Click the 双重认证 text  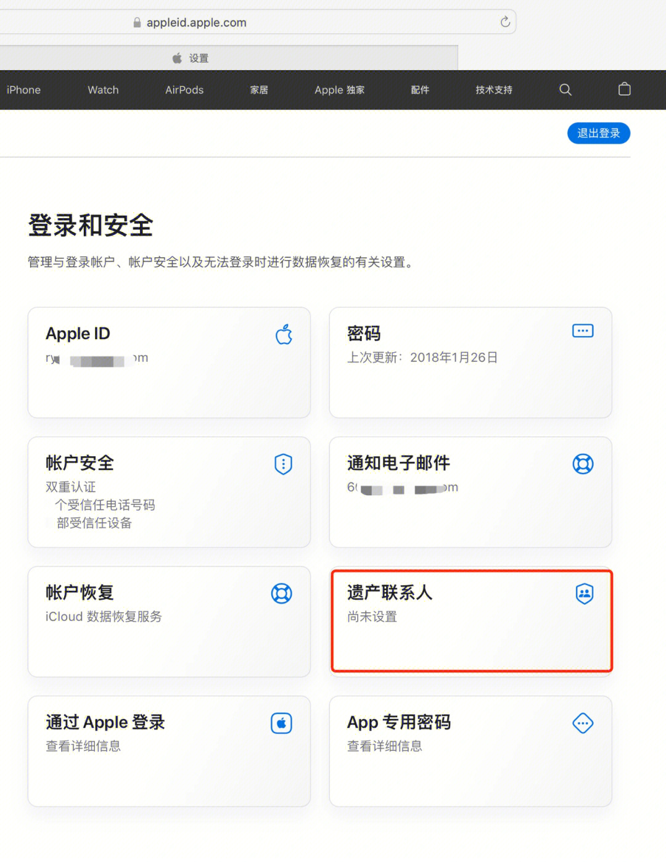tap(71, 487)
